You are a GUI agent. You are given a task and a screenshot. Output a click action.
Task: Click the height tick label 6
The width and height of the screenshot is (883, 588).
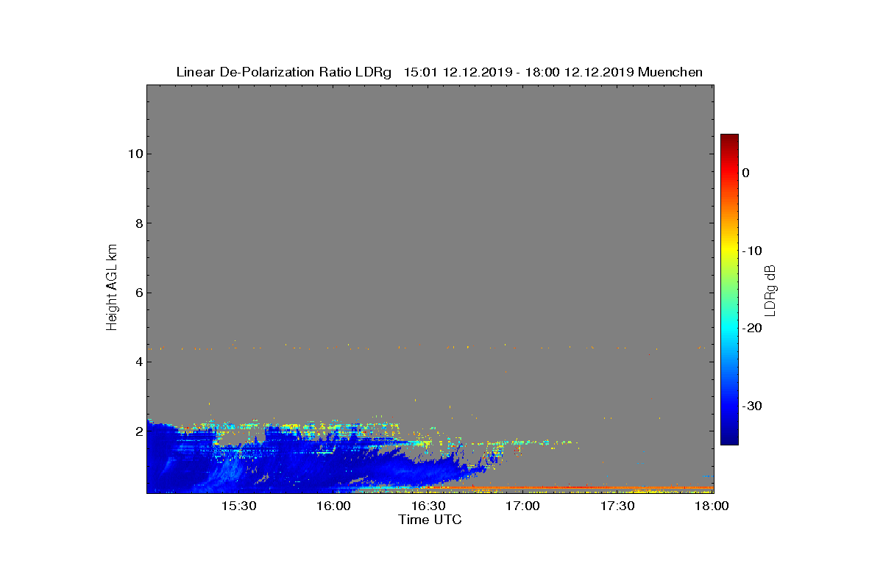[138, 293]
